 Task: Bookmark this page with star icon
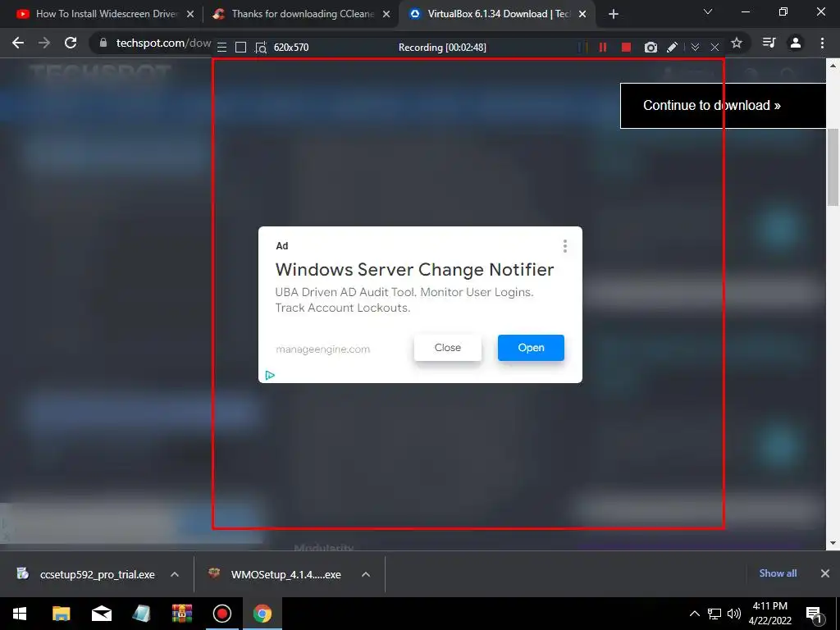pos(737,43)
